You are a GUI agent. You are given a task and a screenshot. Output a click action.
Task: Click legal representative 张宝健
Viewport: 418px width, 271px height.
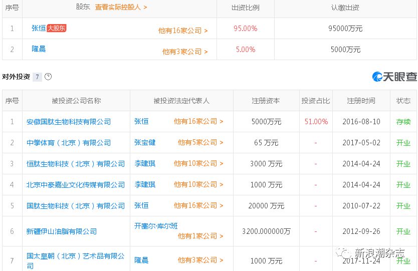145,143
